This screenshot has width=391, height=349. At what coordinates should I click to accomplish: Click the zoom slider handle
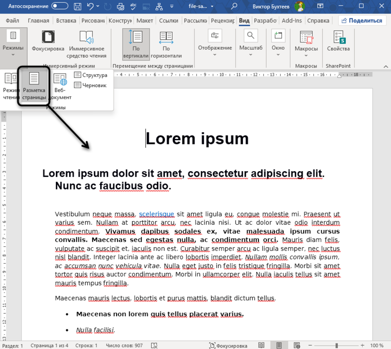click(x=336, y=346)
